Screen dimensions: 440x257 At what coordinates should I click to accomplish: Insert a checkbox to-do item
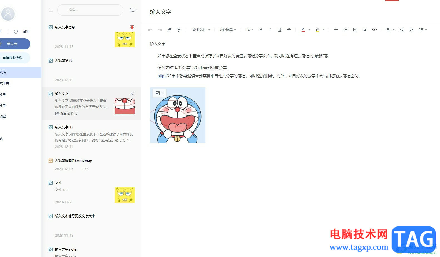[355, 30]
